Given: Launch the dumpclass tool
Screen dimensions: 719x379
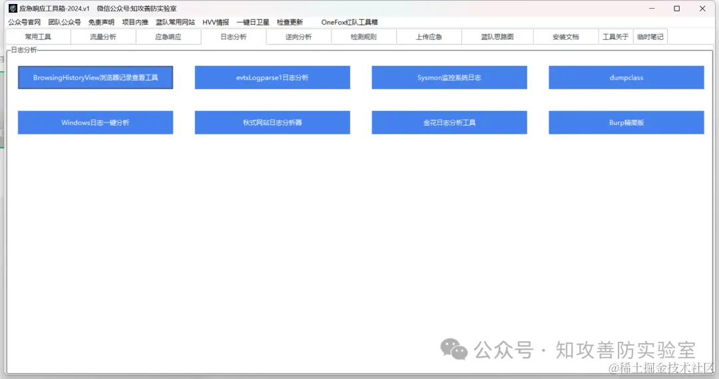Looking at the screenshot, I should tap(626, 77).
